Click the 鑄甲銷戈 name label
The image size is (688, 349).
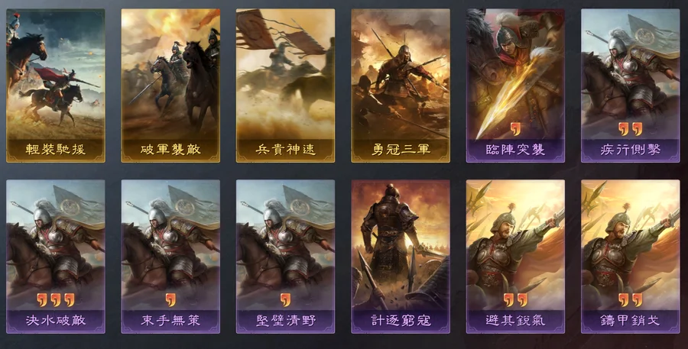(630, 321)
